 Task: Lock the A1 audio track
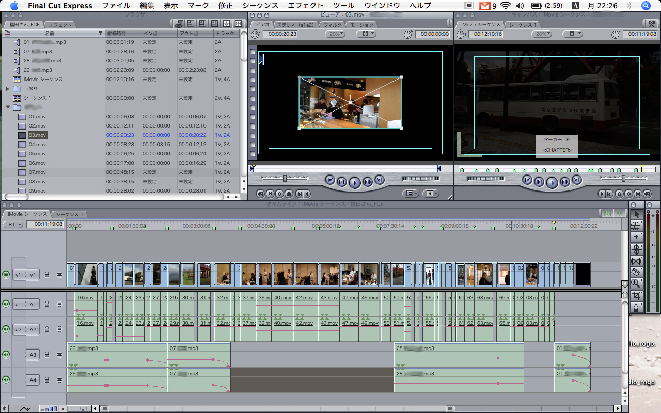click(47, 304)
